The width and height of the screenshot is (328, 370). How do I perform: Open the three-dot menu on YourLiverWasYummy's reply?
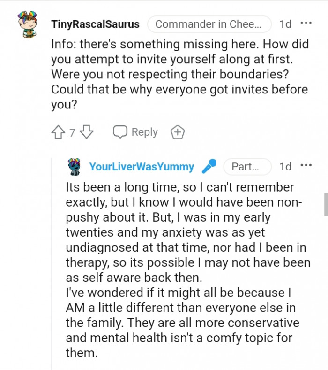[306, 166]
